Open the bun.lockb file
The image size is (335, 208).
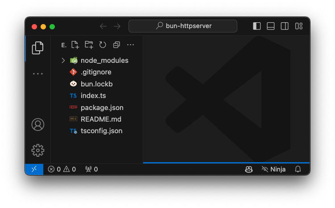96,84
